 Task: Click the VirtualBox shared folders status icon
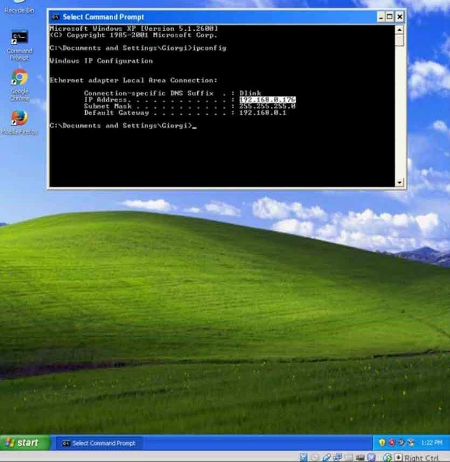tap(349, 458)
